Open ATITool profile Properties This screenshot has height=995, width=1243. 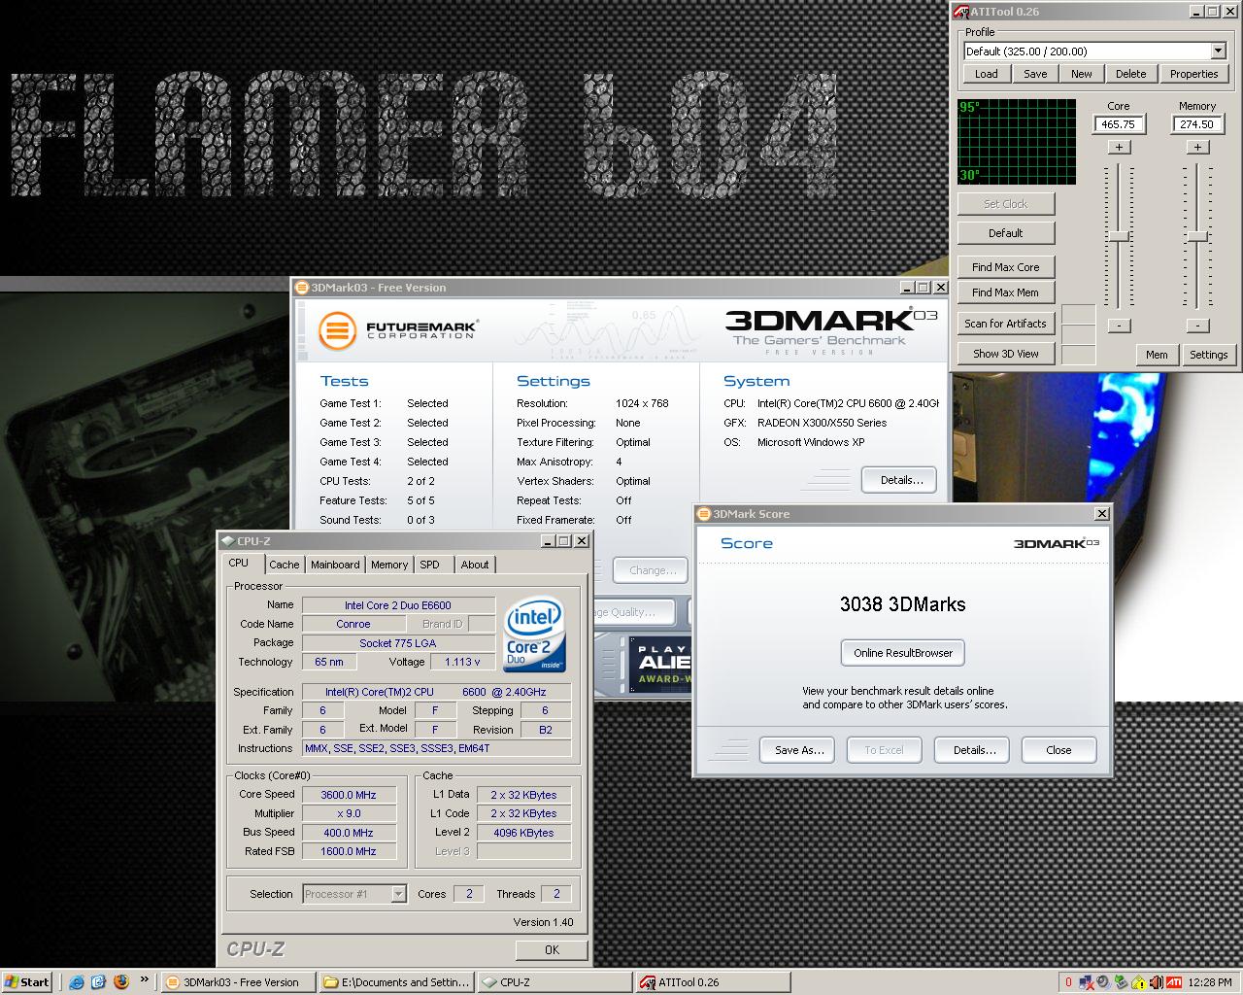[1193, 74]
